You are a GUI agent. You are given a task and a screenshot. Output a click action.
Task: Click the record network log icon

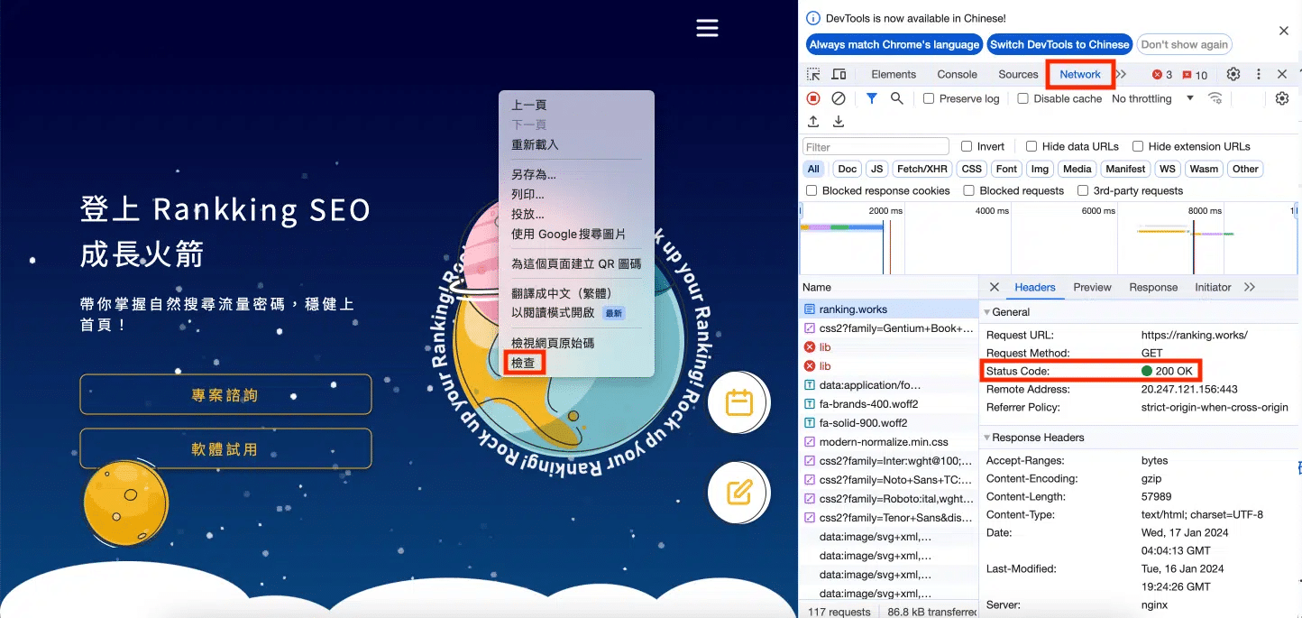pyautogui.click(x=813, y=98)
